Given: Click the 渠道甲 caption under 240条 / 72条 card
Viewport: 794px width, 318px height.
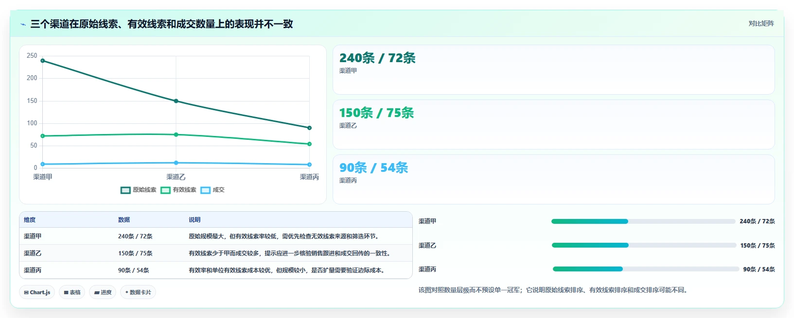Looking at the screenshot, I should point(348,71).
